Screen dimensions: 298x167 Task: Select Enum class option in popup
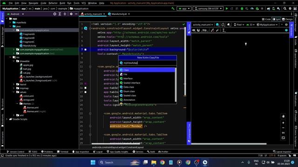(147, 91)
